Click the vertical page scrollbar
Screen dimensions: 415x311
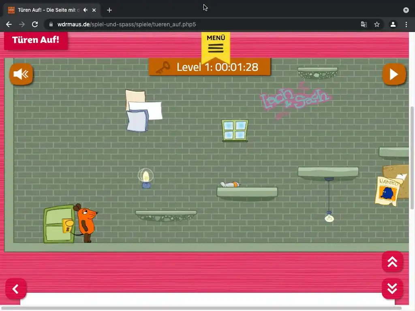point(412,158)
